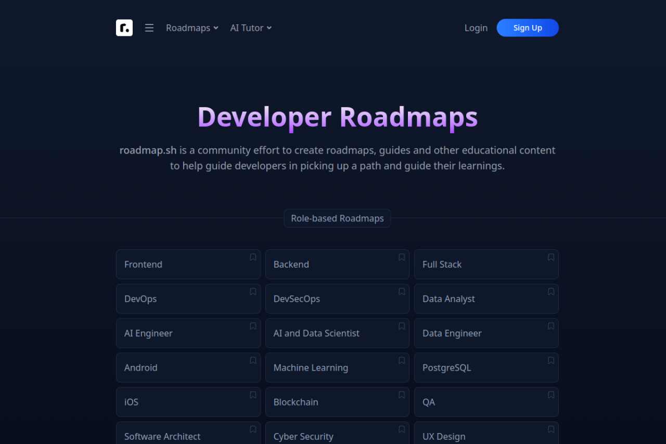
Task: Bookmark the PostgreSQL roadmap
Action: (551, 360)
